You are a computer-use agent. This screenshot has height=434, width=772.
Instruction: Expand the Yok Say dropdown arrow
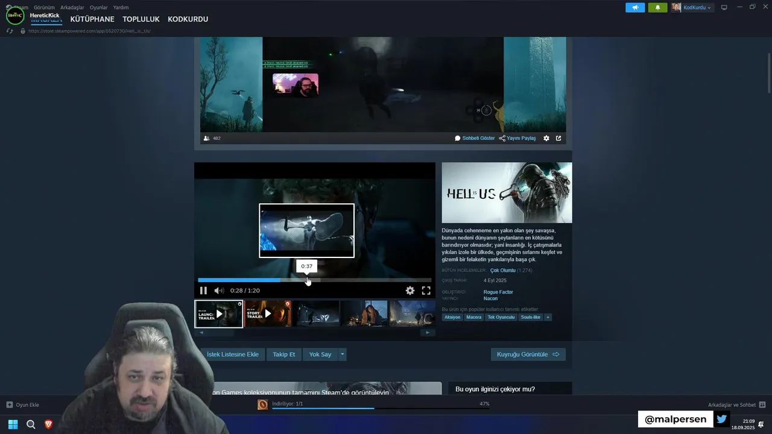[342, 354]
